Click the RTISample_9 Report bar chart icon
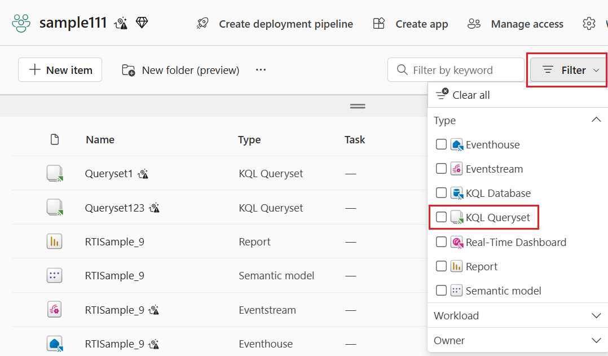This screenshot has height=356, width=608. pos(54,241)
